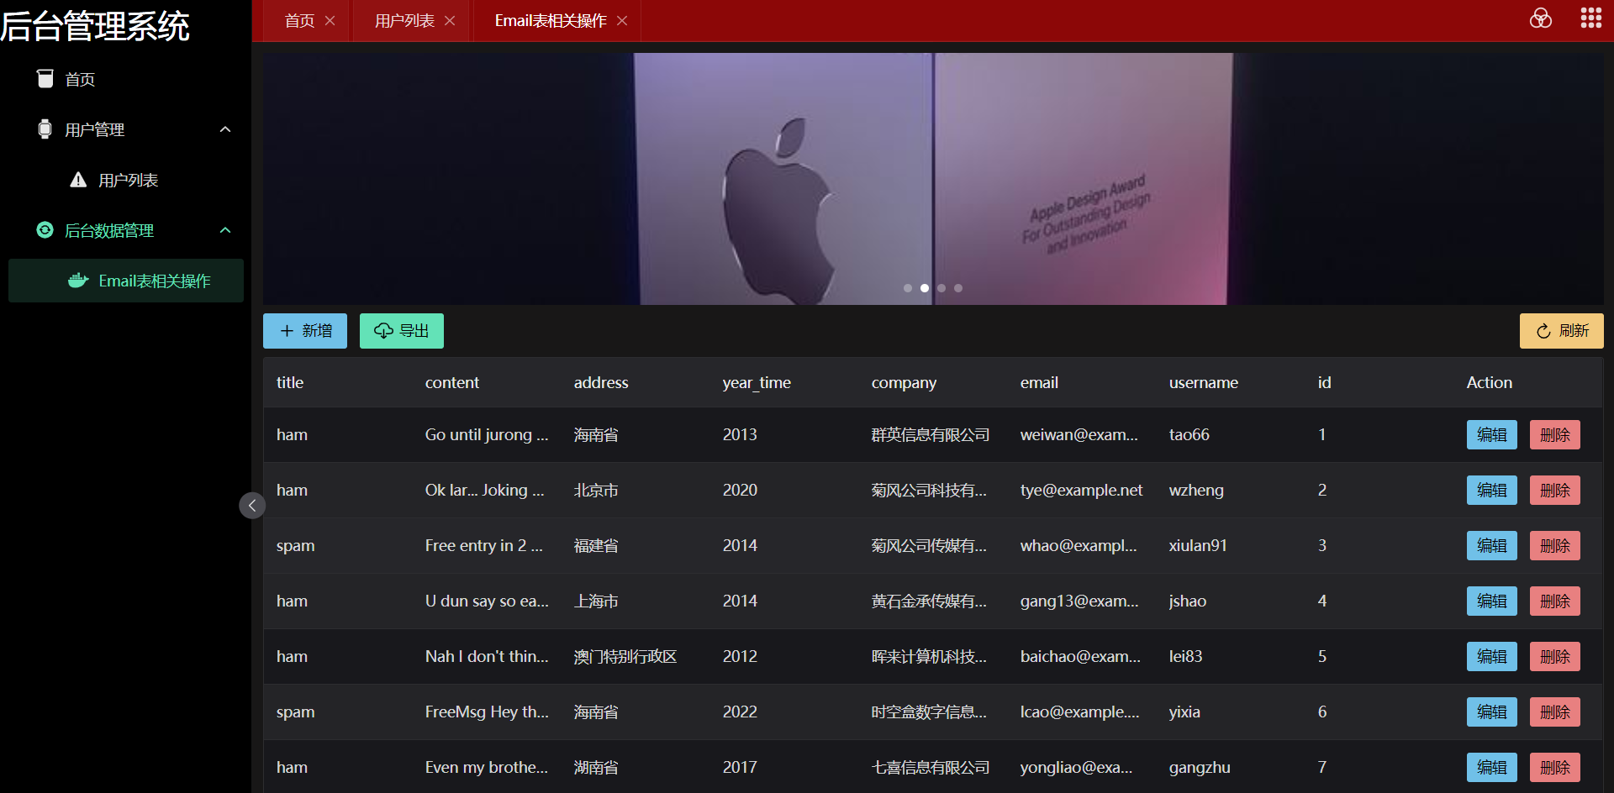Edit the gangzhu row
The height and width of the screenshot is (793, 1614).
(x=1492, y=768)
